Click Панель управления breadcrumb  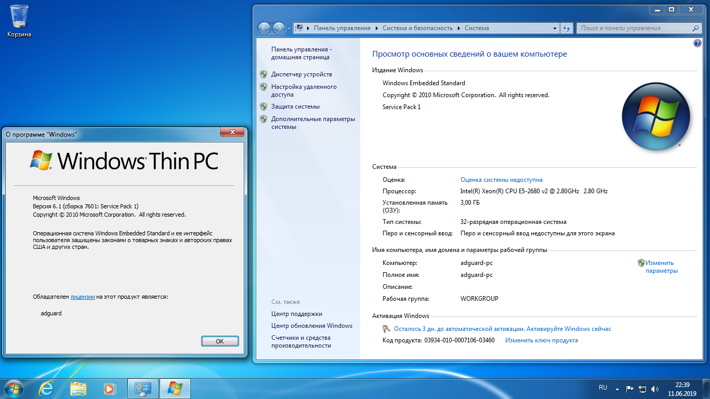(342, 28)
